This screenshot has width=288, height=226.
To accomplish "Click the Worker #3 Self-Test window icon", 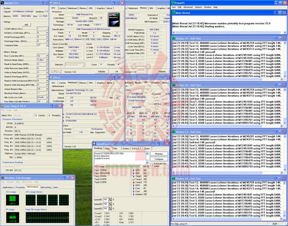I will 174,131.
